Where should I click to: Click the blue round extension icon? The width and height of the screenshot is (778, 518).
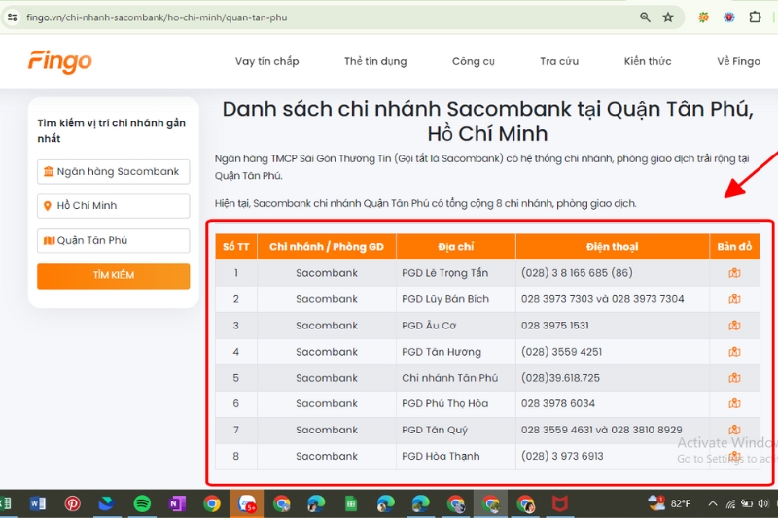tap(728, 17)
